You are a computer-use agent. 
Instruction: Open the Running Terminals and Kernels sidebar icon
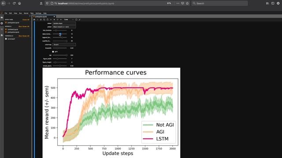coord(2,23)
